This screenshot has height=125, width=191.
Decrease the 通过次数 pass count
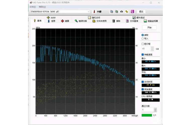tap(155, 111)
